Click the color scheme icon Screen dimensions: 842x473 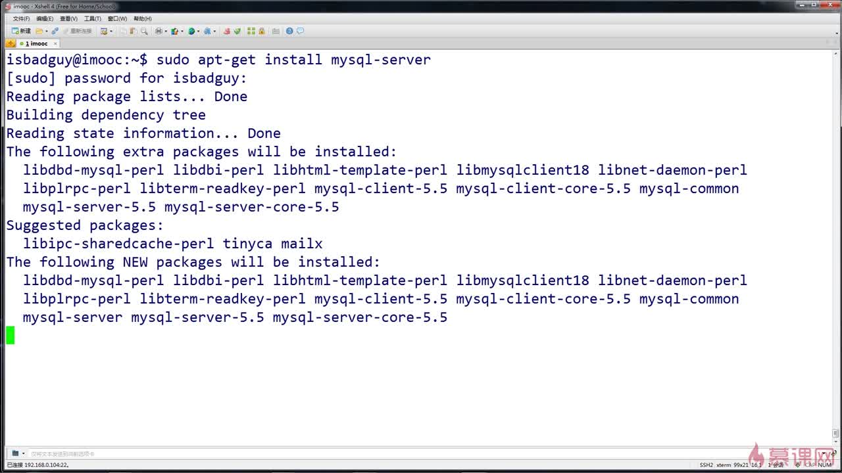(x=175, y=31)
